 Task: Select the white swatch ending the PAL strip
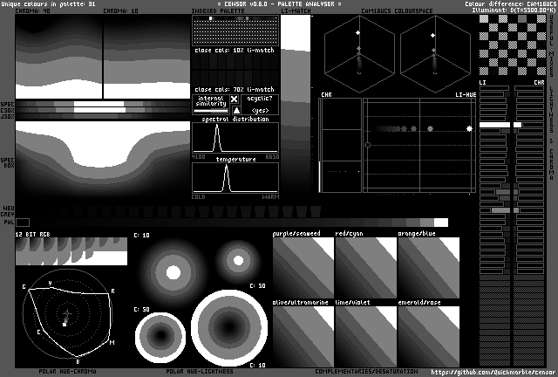pyautogui.click(x=441, y=223)
